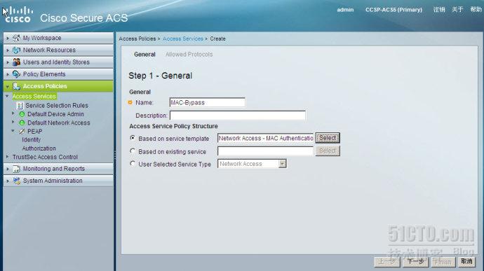Select User Selected Service Type radio button

pos(133,164)
